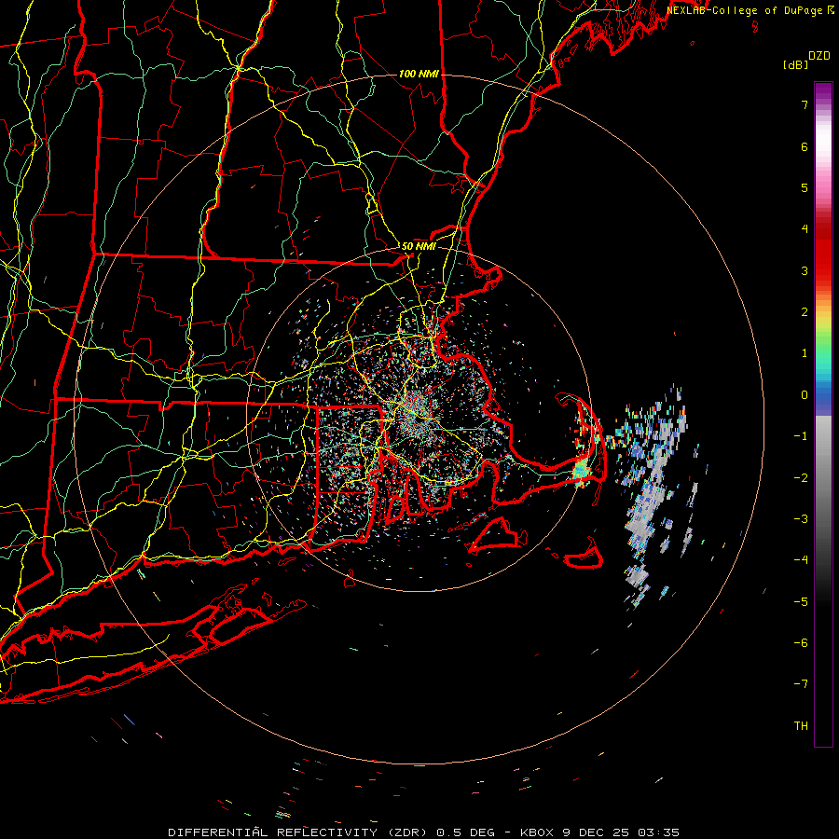Click the 7 value on the scale
The image size is (839, 839).
pyautogui.click(x=805, y=104)
